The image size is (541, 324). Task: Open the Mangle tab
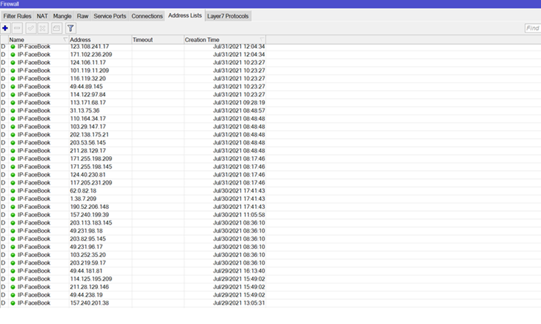pyautogui.click(x=63, y=16)
